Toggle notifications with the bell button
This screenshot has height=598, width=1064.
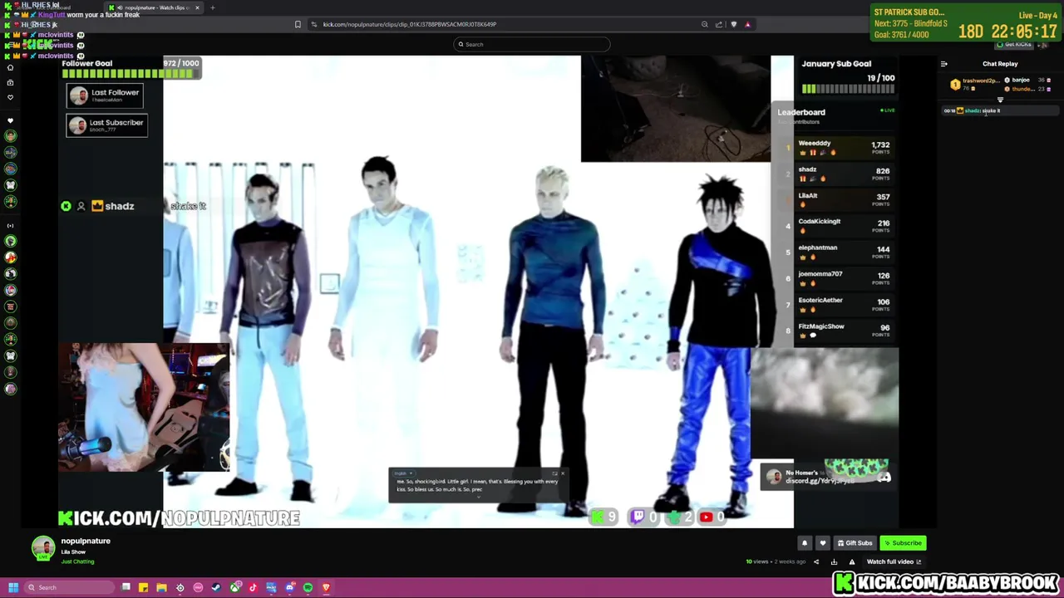point(805,543)
